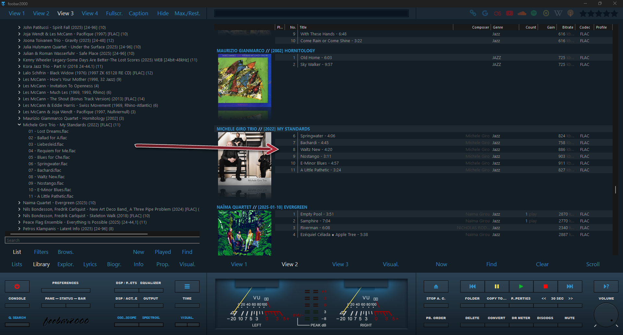The height and width of the screenshot is (335, 623).
Task: Skip to the next track
Action: 570,286
